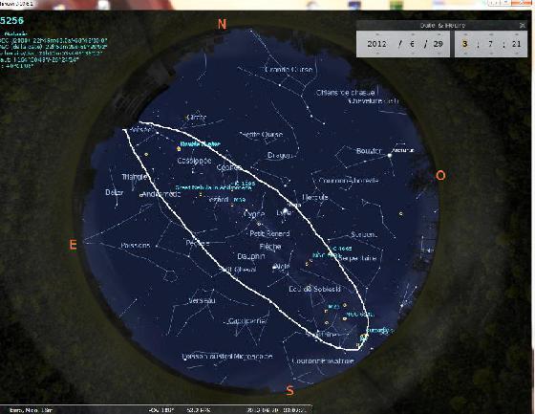
Task: Click the Triangle constellation label
Action: pos(135,177)
